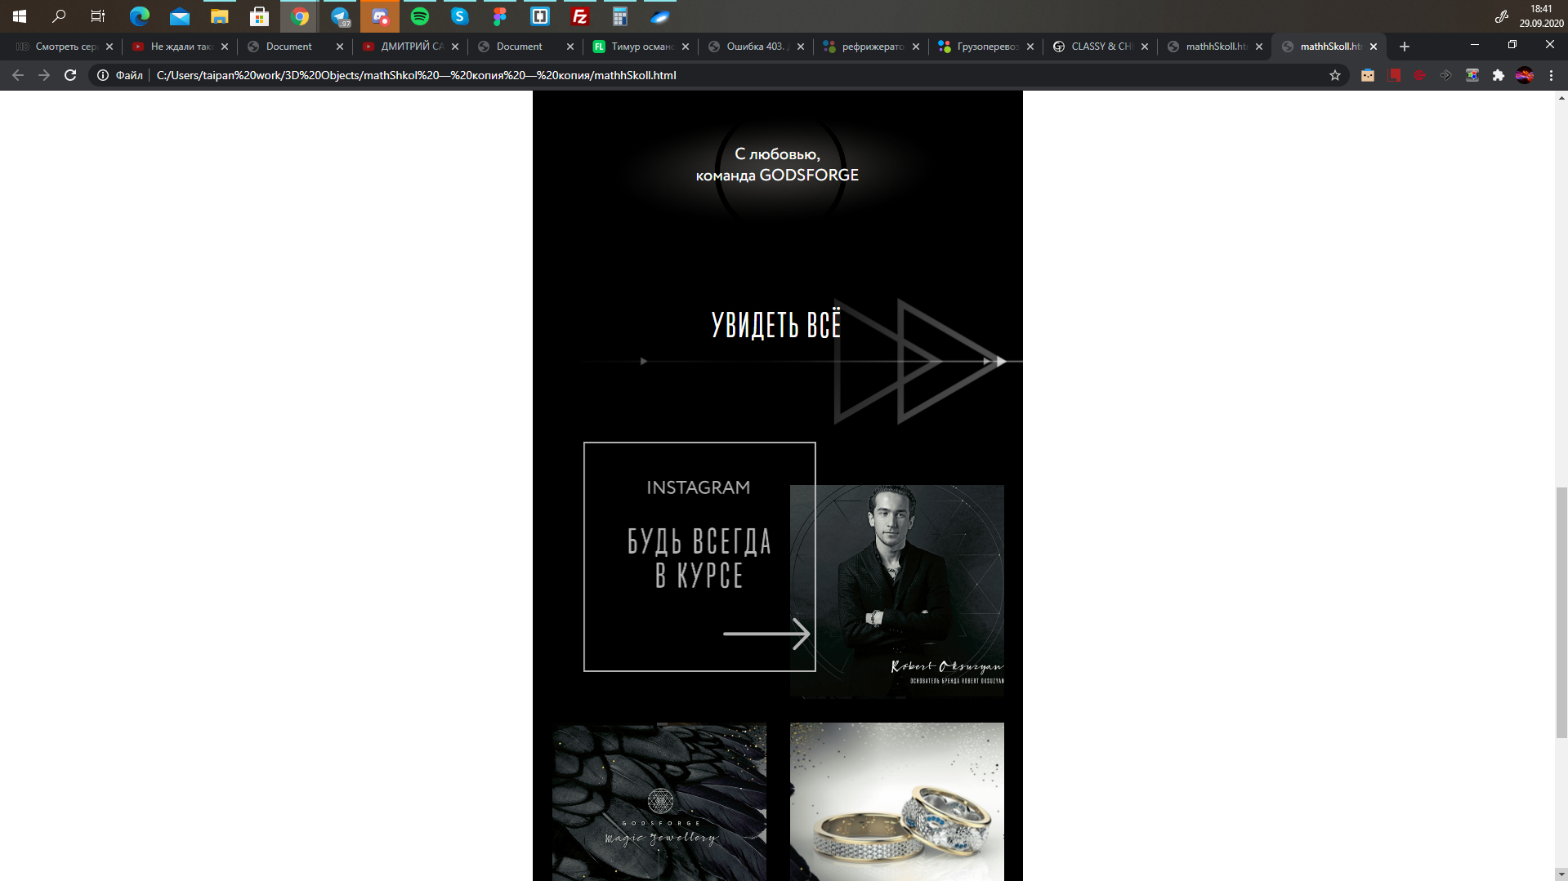1568x881 pixels.
Task: Launch FileZilla from the taskbar
Action: [580, 16]
